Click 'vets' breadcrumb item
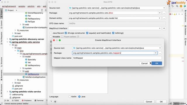 (x=39, y=6)
